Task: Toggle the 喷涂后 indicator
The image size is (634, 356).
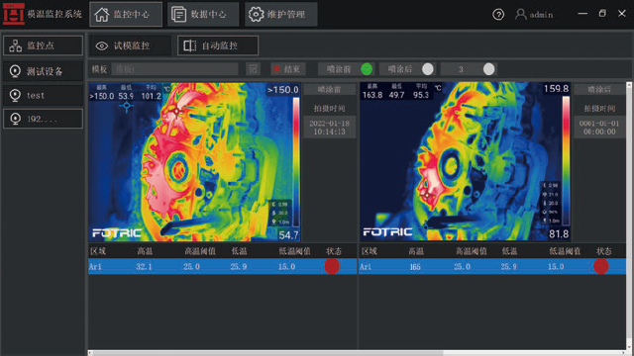Action: click(427, 69)
